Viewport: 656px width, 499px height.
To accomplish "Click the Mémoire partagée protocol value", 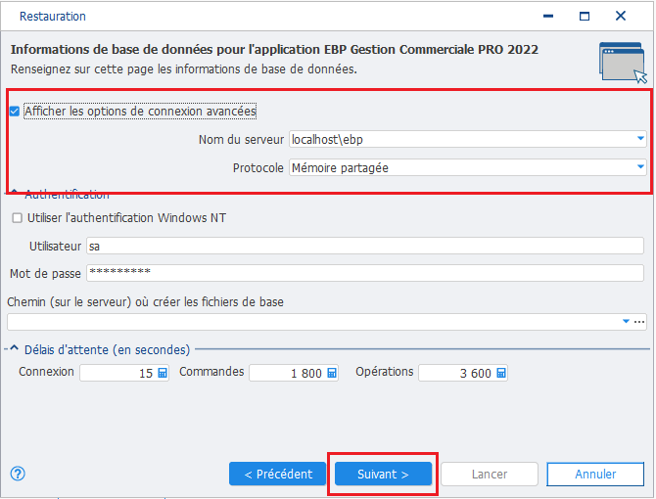I will coord(340,167).
